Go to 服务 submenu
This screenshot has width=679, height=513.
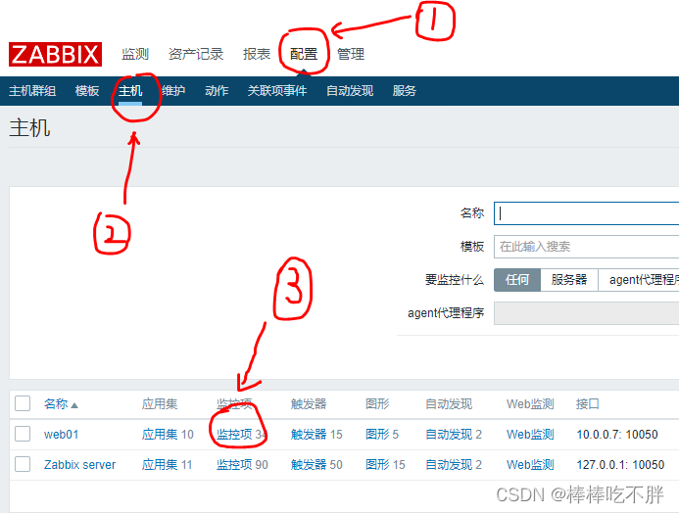404,91
